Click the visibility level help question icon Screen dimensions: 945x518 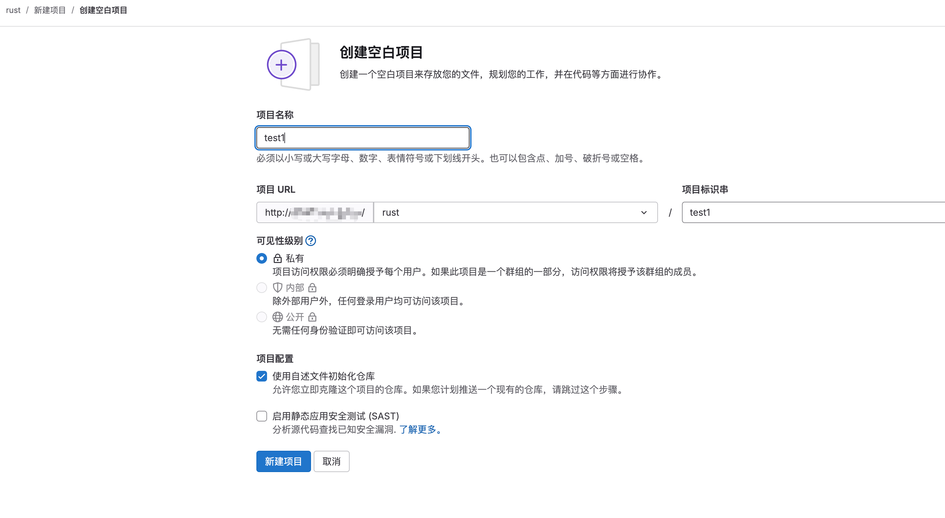click(x=310, y=241)
